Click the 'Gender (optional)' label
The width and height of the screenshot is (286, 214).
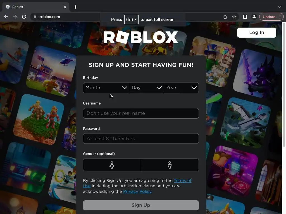pos(99,154)
